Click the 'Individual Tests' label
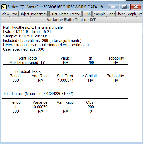The image size is (143, 144). (x=27, y=71)
